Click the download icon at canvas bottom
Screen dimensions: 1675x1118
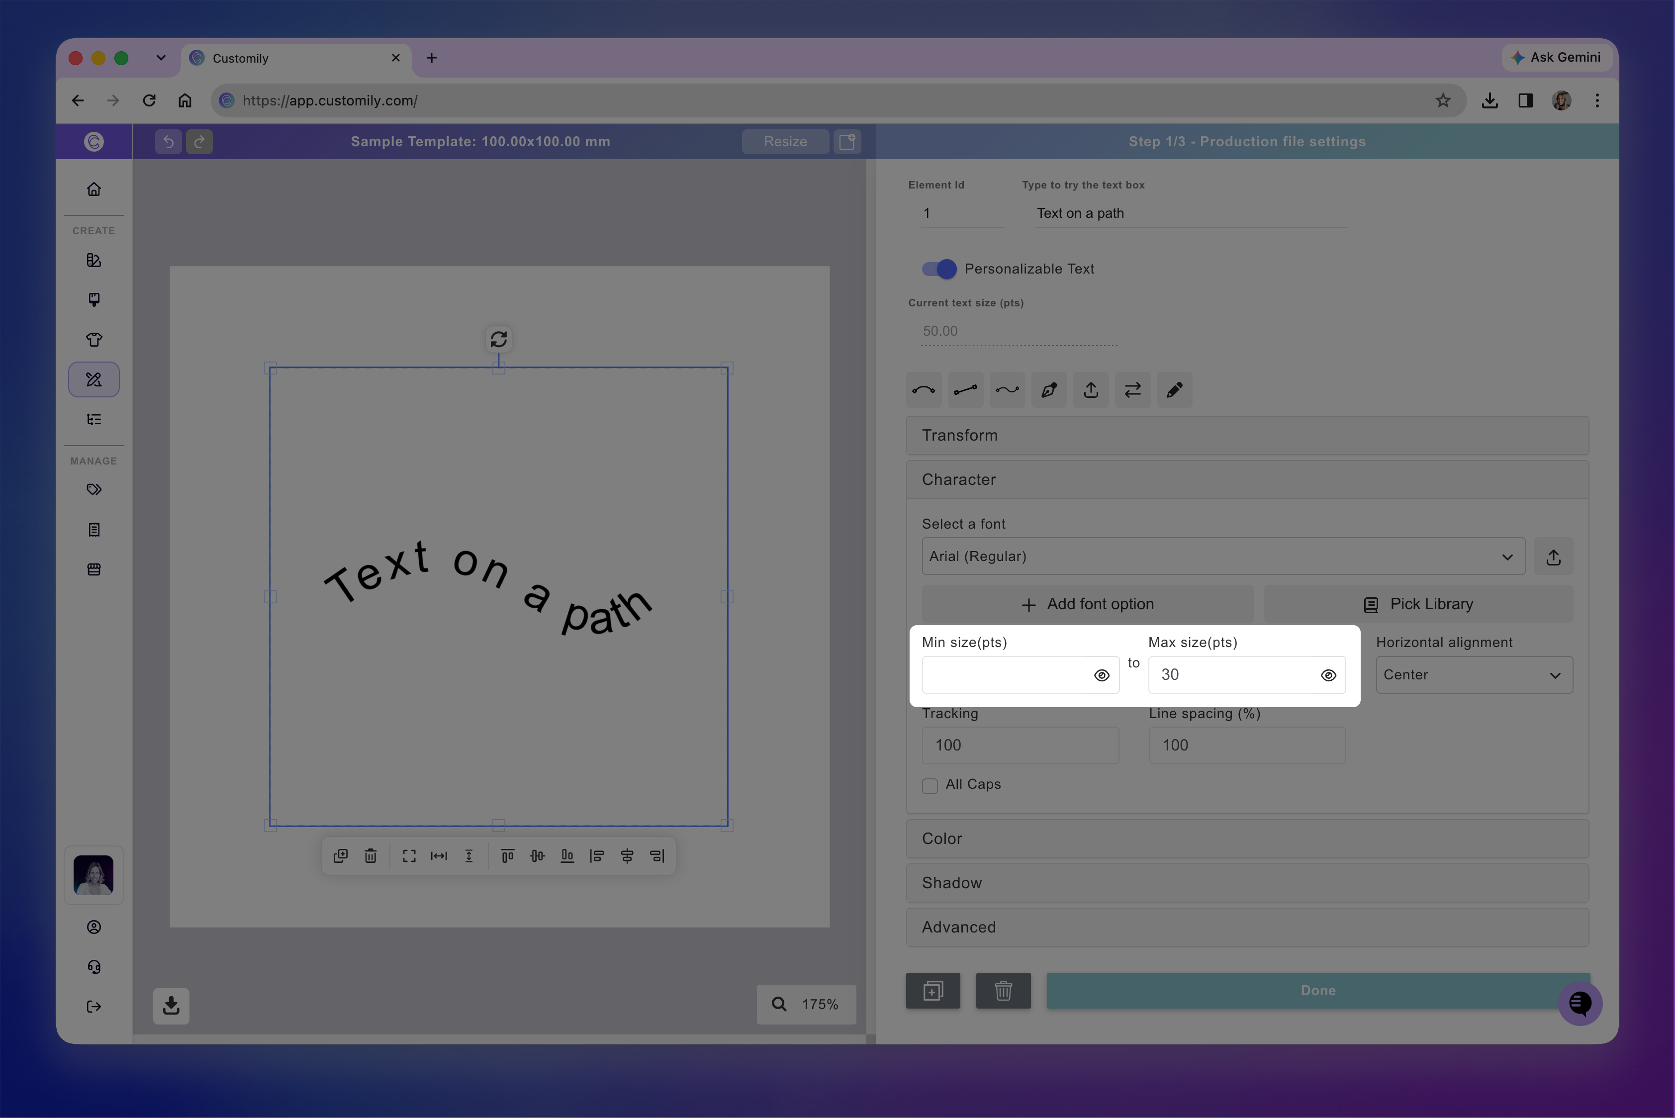pos(171,1005)
